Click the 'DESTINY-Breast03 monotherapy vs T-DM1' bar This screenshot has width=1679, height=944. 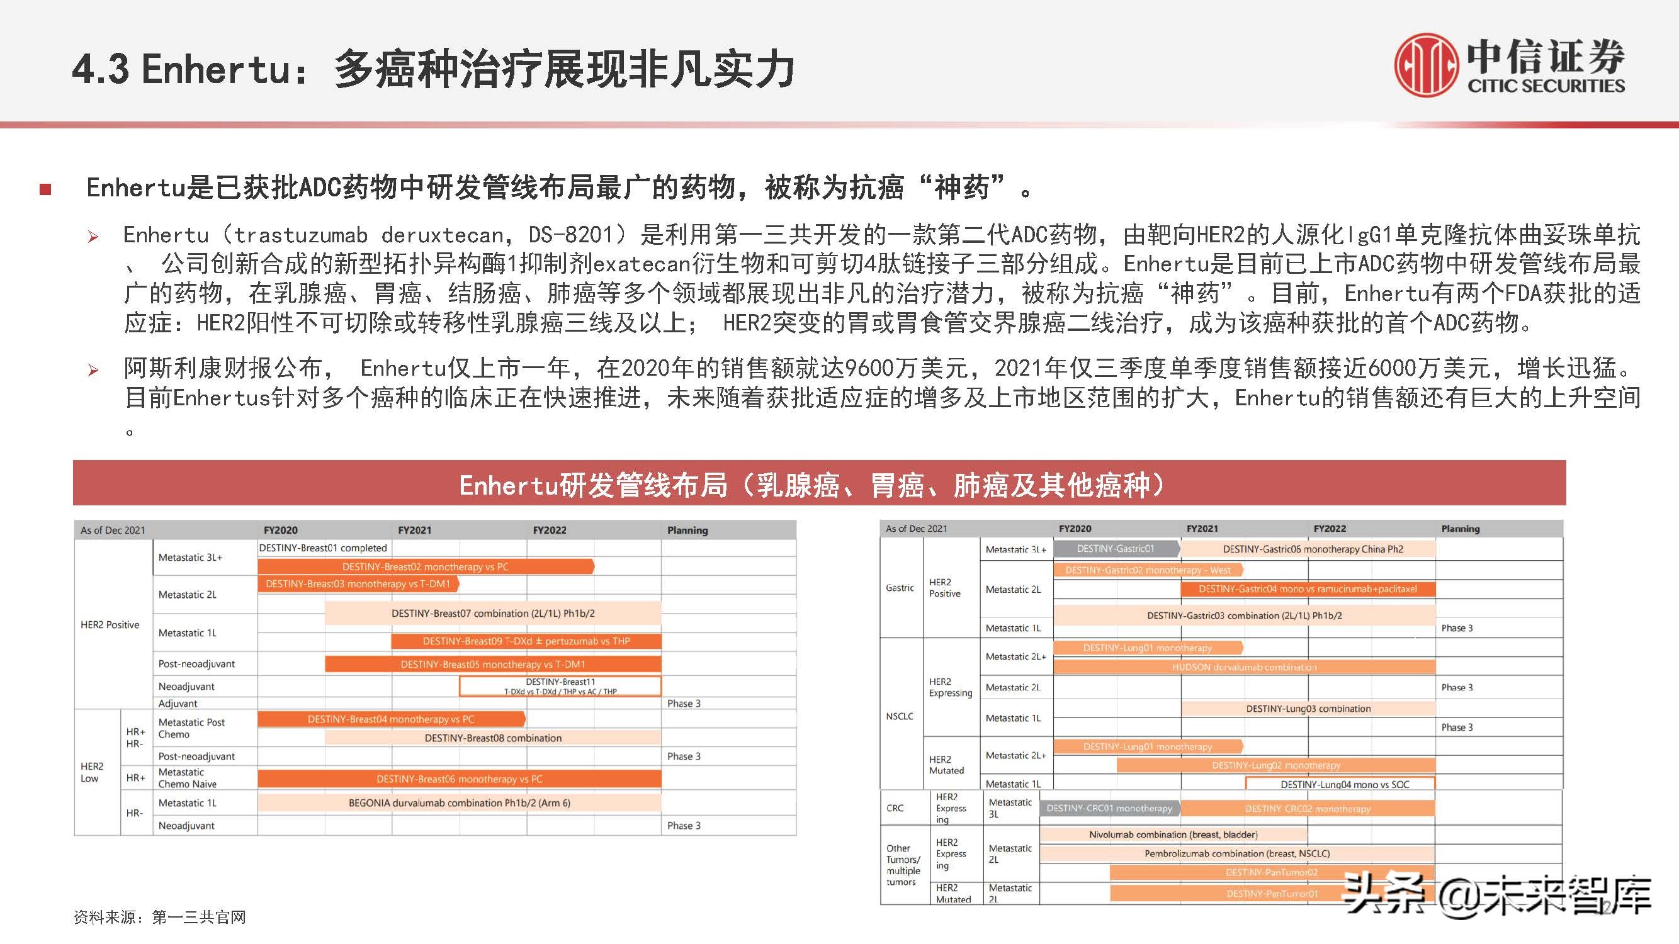coord(358,584)
